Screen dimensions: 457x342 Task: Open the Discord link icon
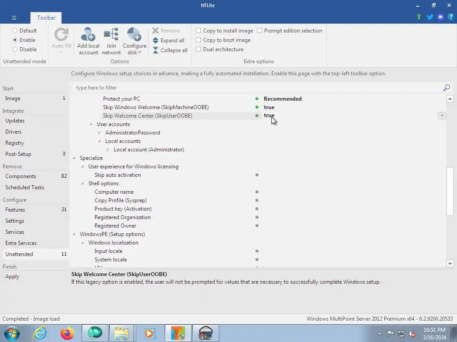[440, 17]
